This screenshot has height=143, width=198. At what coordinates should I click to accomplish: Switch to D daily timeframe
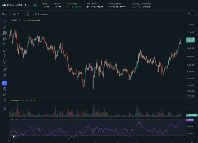[x=18, y=14]
